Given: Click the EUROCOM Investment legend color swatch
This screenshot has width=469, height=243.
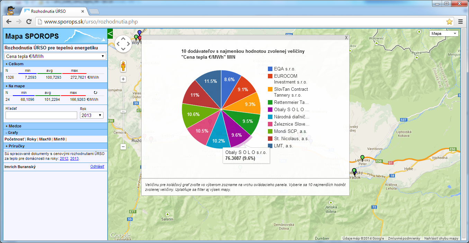Looking at the screenshot, I should (270, 76).
